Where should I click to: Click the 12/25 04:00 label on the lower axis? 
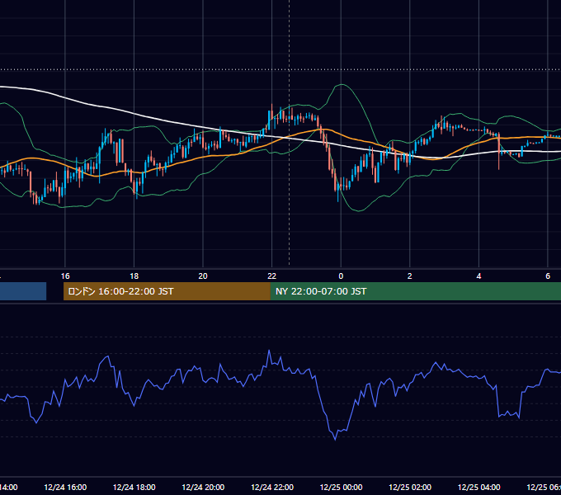(479, 487)
